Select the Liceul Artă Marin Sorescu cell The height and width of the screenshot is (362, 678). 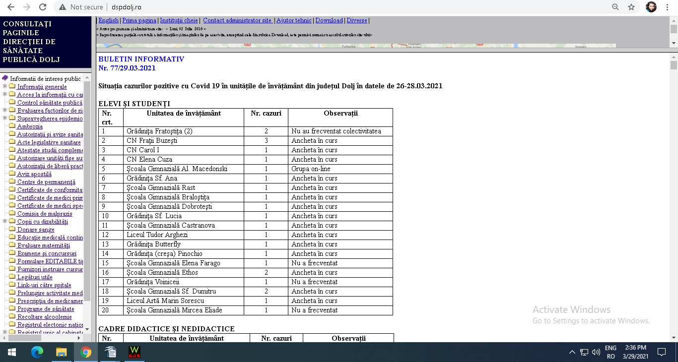tap(184, 301)
